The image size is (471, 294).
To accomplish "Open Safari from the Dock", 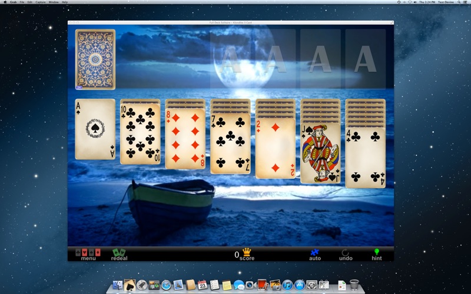I will [x=166, y=285].
